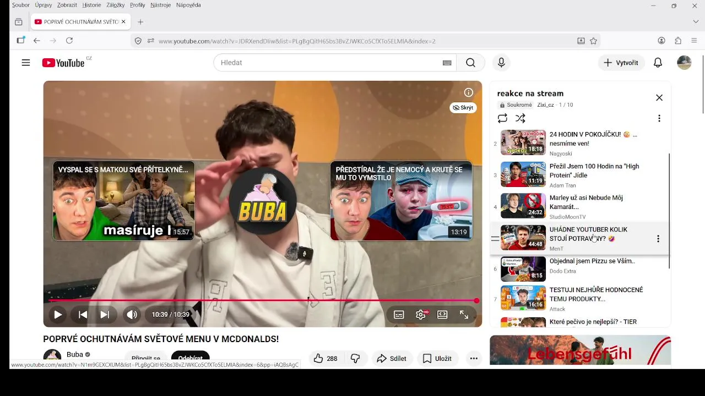Toggle playlist loop
This screenshot has height=396, width=705.
point(502,118)
